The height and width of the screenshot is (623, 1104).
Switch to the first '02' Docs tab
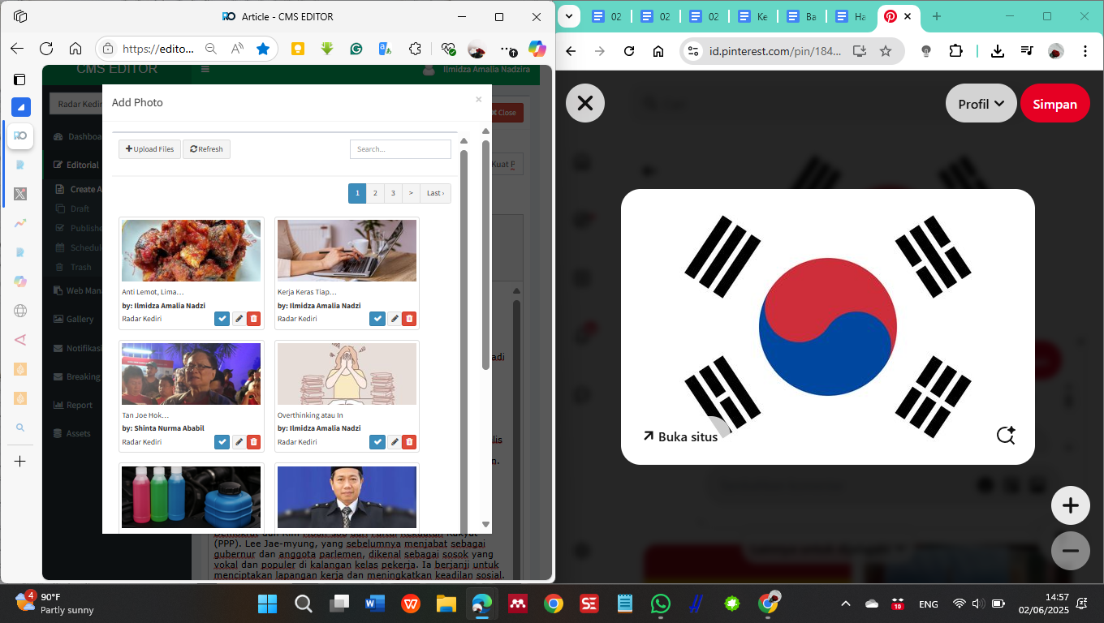point(608,16)
